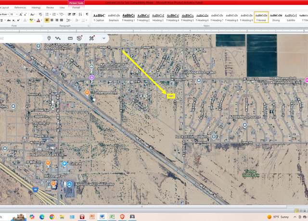Open the View ribbon tab
This screenshot has width=308, height=221.
[62, 8]
